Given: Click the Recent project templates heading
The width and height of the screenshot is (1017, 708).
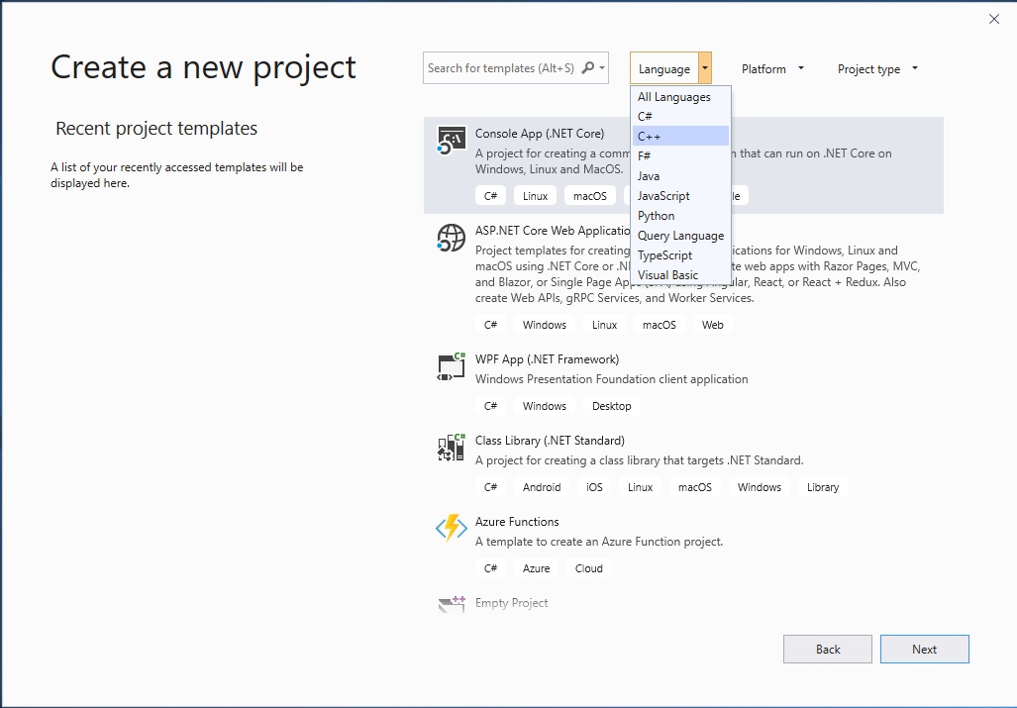Looking at the screenshot, I should click(156, 129).
